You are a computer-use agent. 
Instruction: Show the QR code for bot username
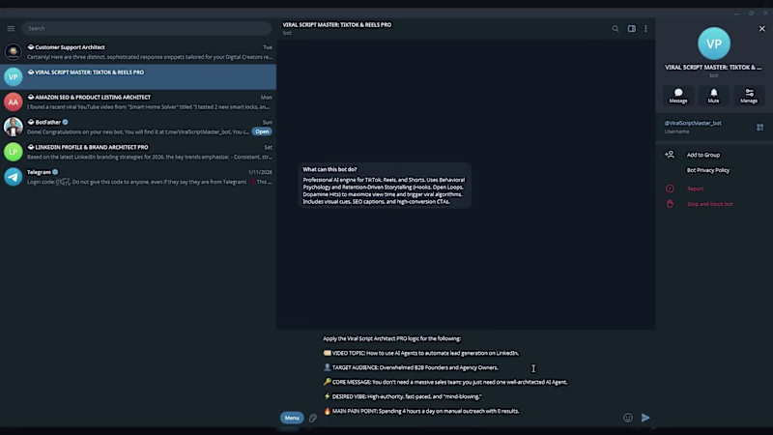point(759,127)
